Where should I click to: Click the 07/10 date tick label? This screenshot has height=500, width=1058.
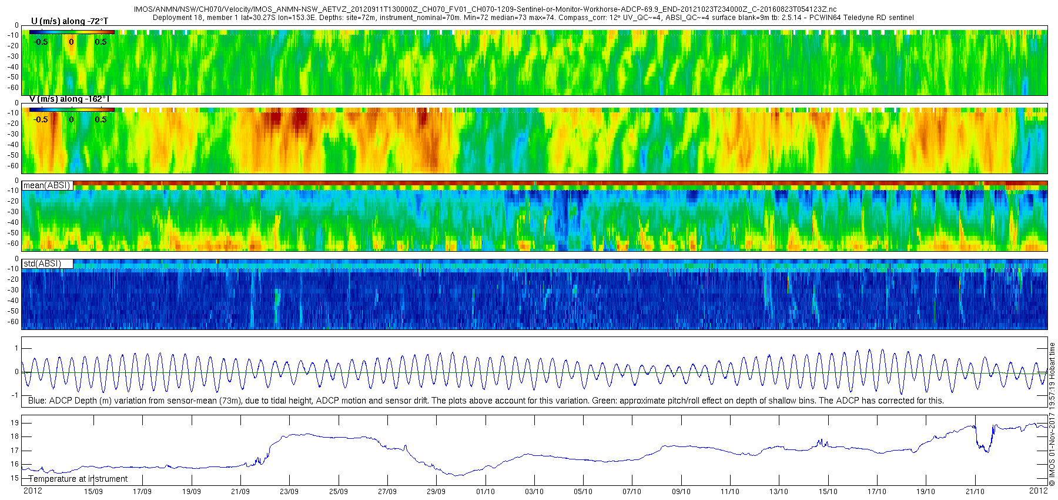(x=632, y=492)
